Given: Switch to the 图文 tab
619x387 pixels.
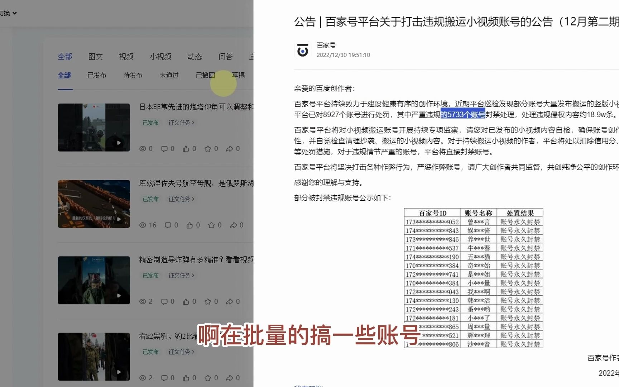Looking at the screenshot, I should (96, 57).
